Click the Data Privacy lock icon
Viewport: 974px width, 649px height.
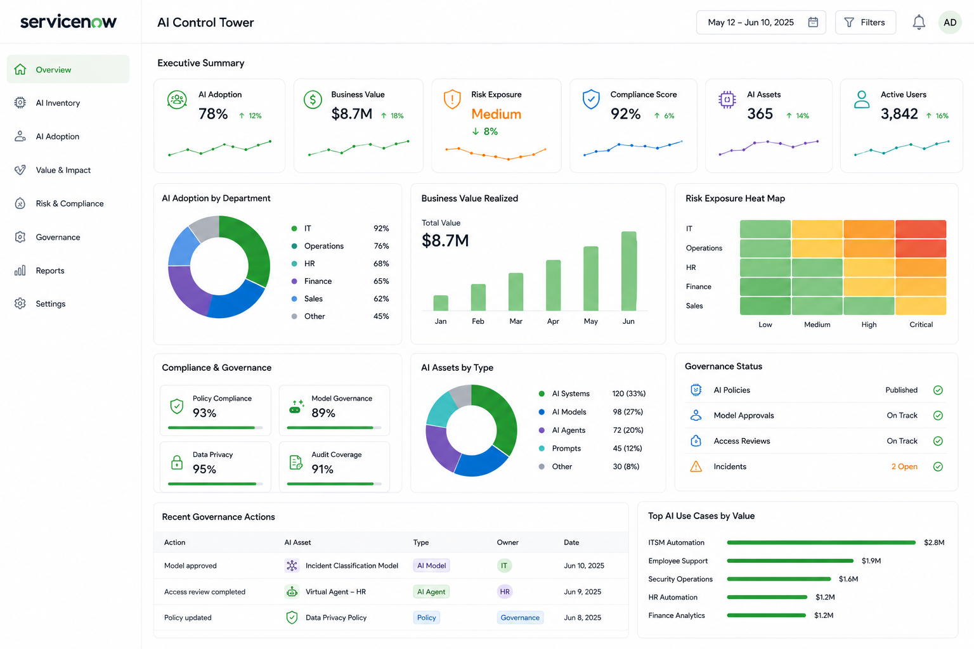tap(177, 463)
